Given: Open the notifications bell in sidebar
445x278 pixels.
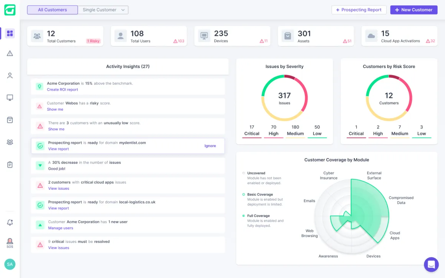Looking at the screenshot, I should point(10,222).
